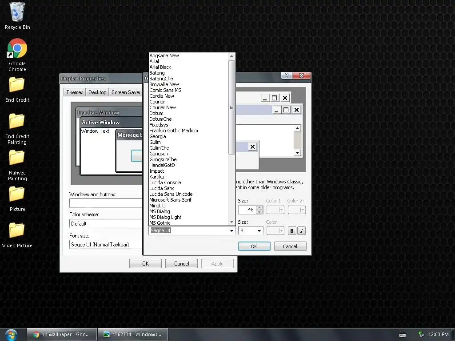Click the Windows Start orb
Image resolution: width=455 pixels, height=341 pixels.
11,334
